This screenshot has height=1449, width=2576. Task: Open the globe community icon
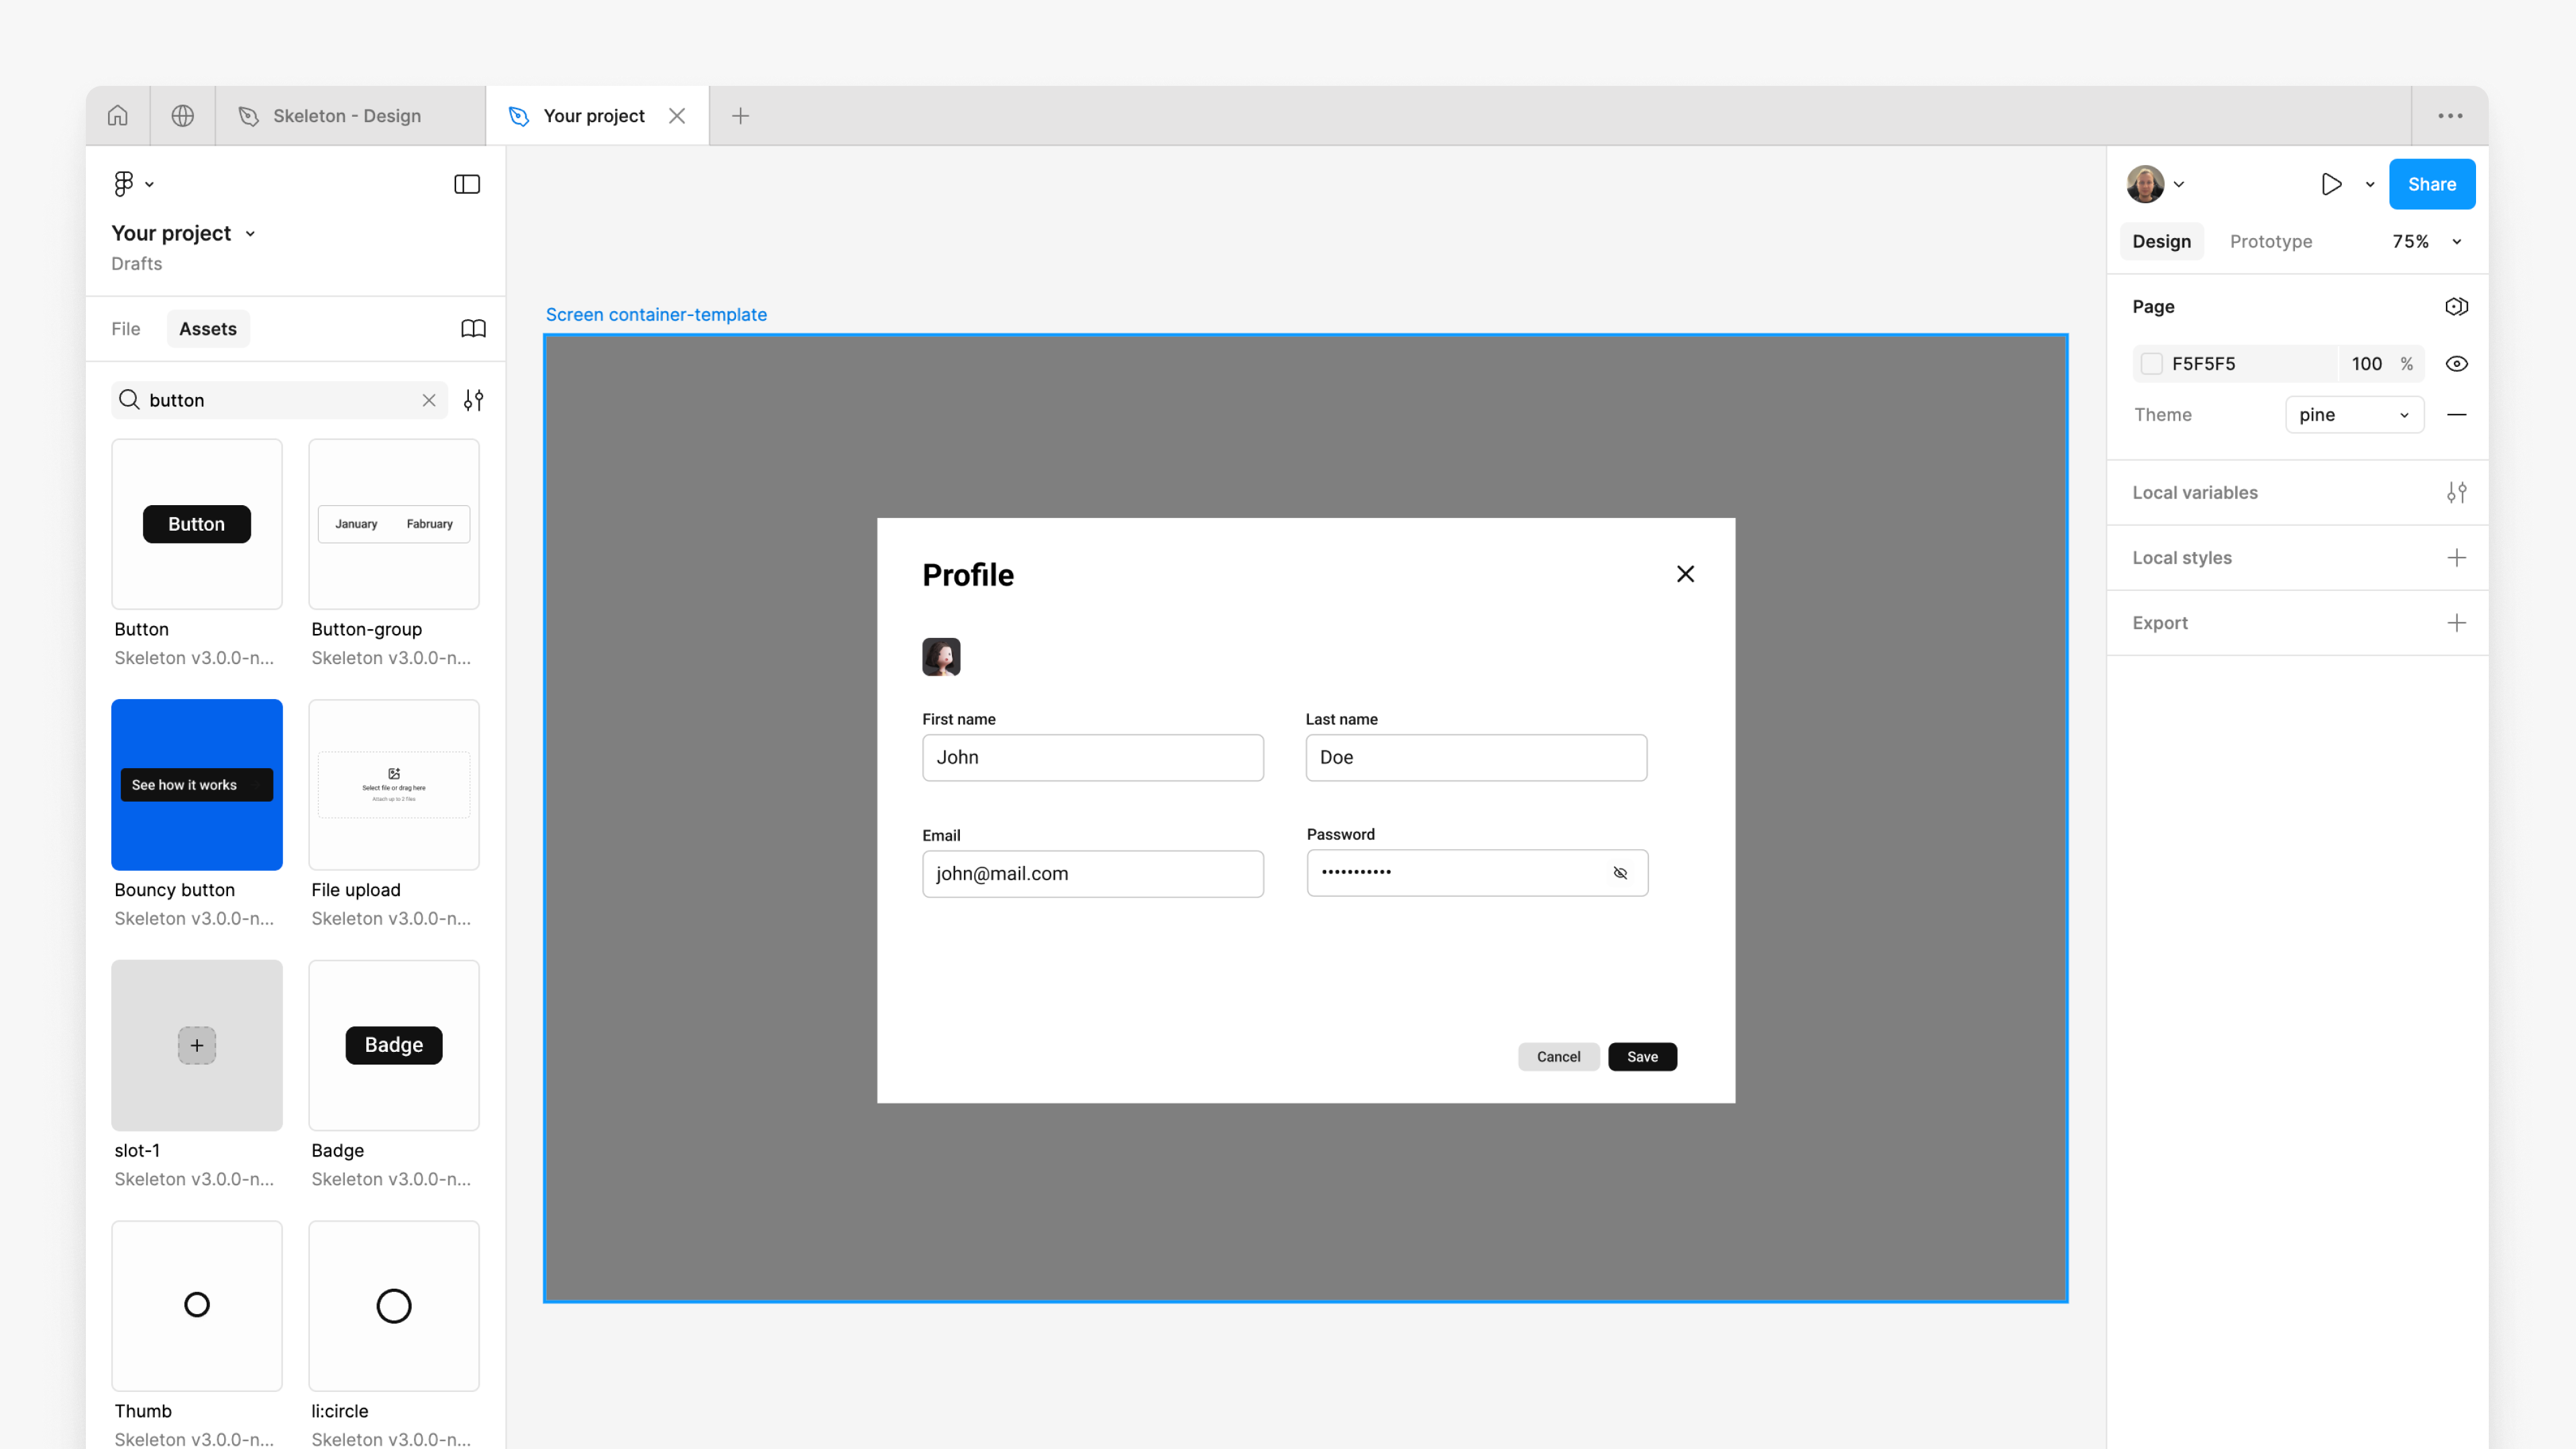(x=182, y=116)
